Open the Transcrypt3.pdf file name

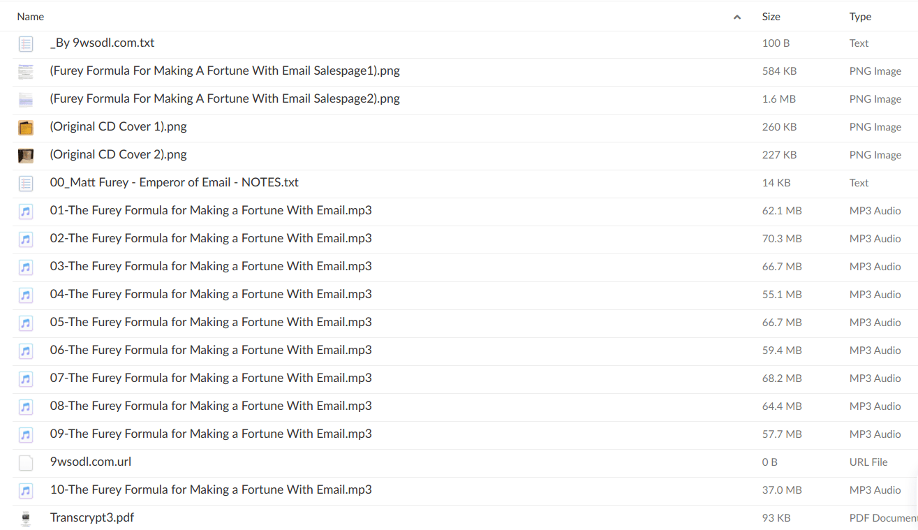(92, 518)
